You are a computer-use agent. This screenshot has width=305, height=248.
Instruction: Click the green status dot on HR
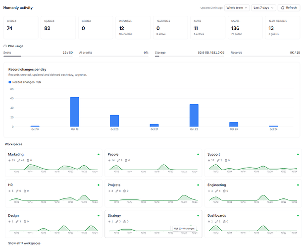pyautogui.click(x=99, y=185)
